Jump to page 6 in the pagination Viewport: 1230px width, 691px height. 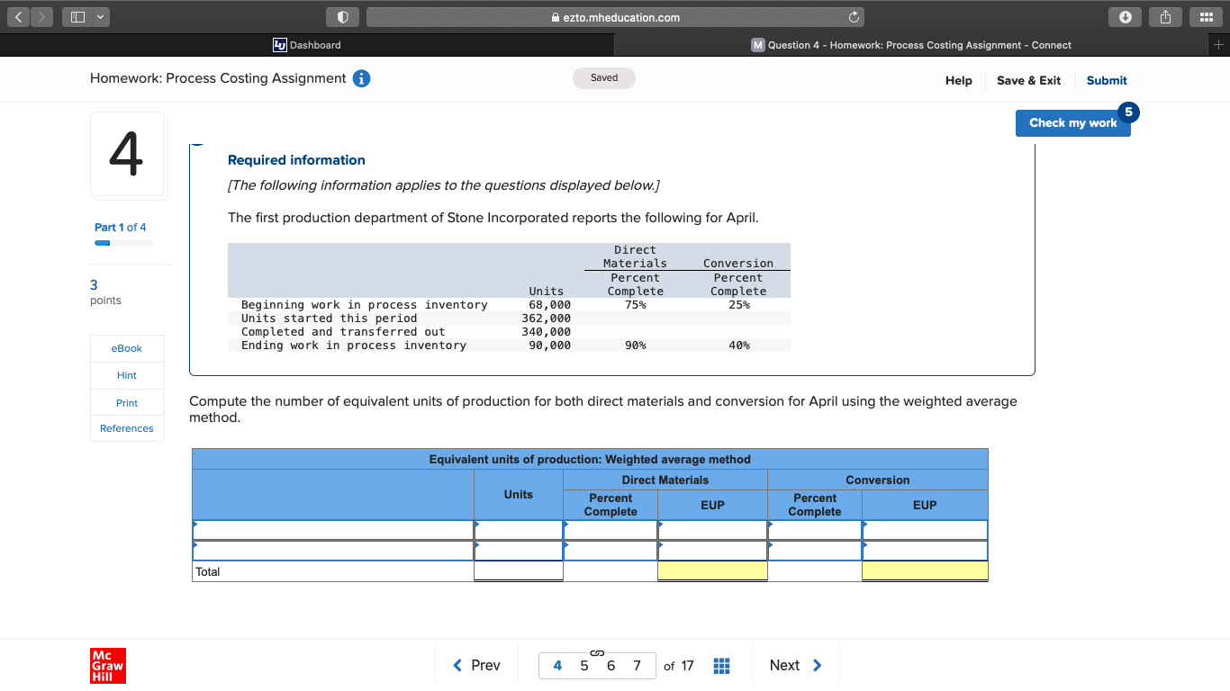point(610,665)
